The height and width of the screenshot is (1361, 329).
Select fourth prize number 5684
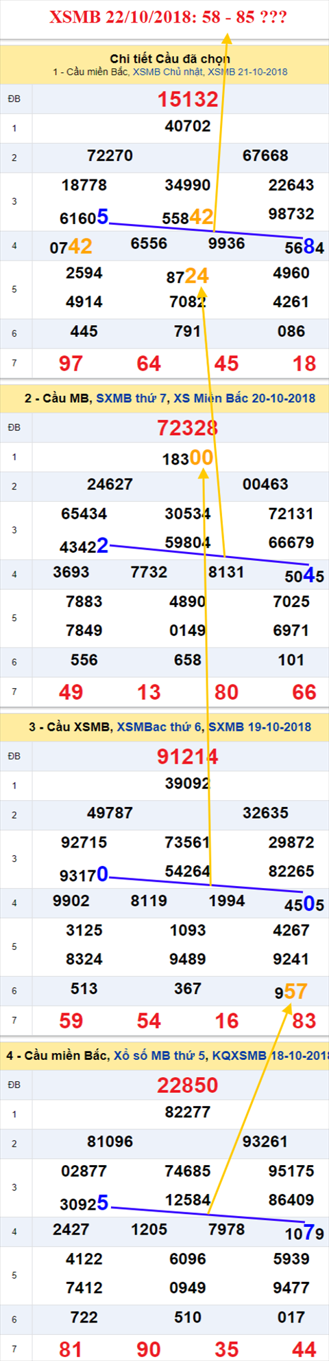(x=304, y=246)
